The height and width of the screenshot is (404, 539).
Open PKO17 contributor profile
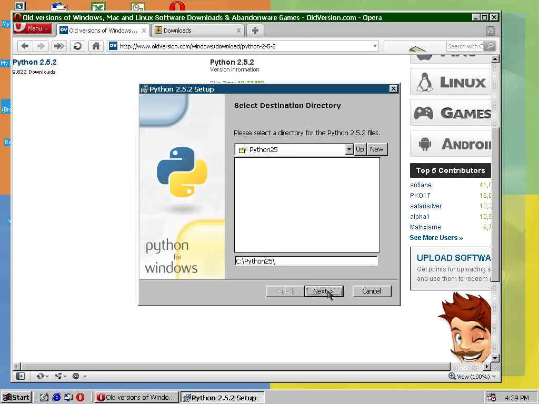420,196
